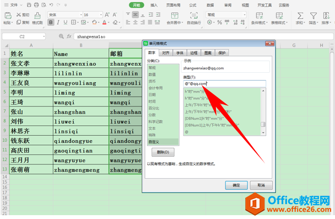Select 自定义 in category list

[x=163, y=142]
